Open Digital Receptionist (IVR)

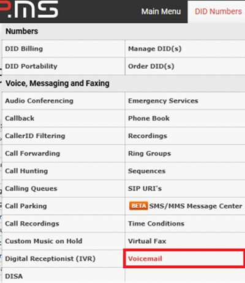click(50, 258)
